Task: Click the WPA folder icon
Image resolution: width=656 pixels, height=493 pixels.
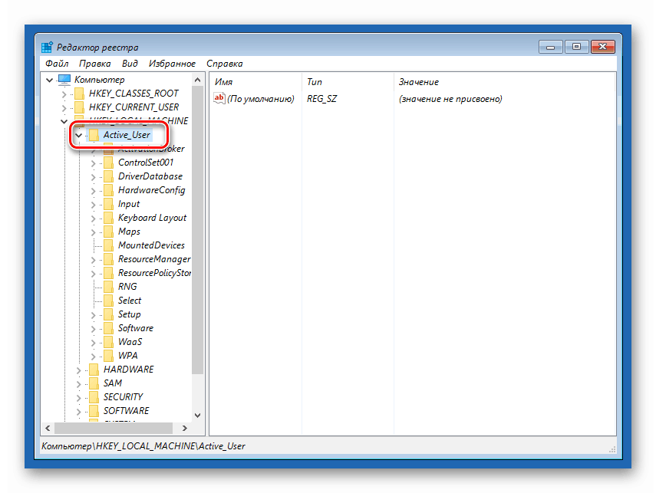Action: pyautogui.click(x=108, y=356)
